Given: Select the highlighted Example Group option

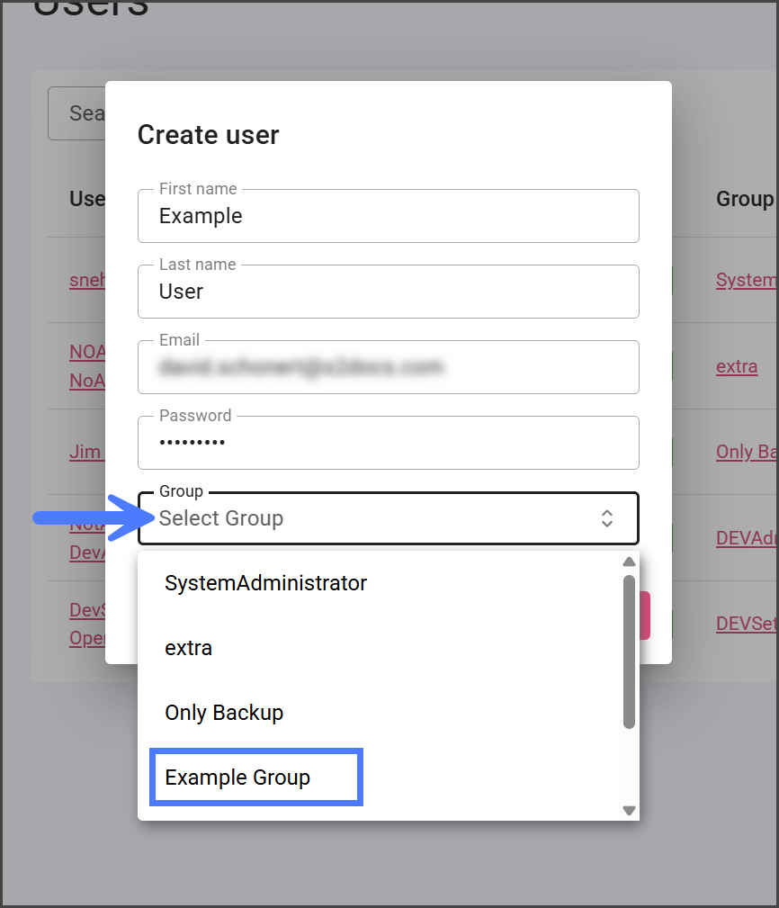Looking at the screenshot, I should tap(237, 778).
